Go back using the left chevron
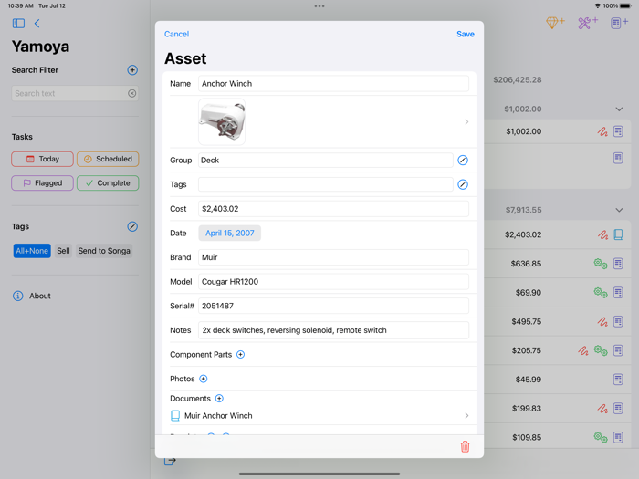Screen dimensions: 639x479 click(x=37, y=23)
